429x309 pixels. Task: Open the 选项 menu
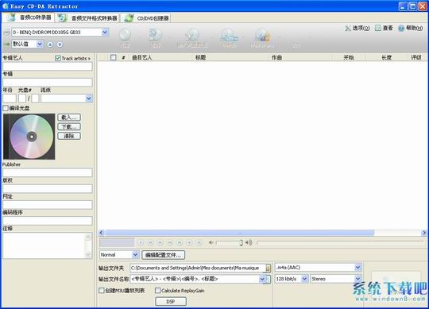(x=357, y=28)
